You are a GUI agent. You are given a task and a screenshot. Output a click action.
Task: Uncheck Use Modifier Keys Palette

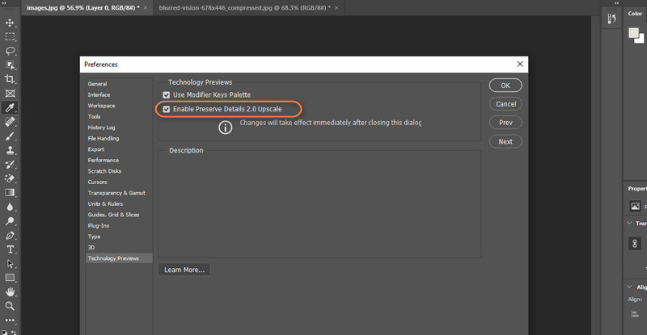pyautogui.click(x=167, y=95)
